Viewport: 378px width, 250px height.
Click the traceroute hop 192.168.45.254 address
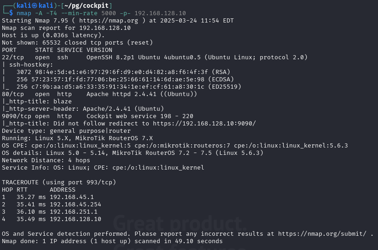[x=76, y=205]
